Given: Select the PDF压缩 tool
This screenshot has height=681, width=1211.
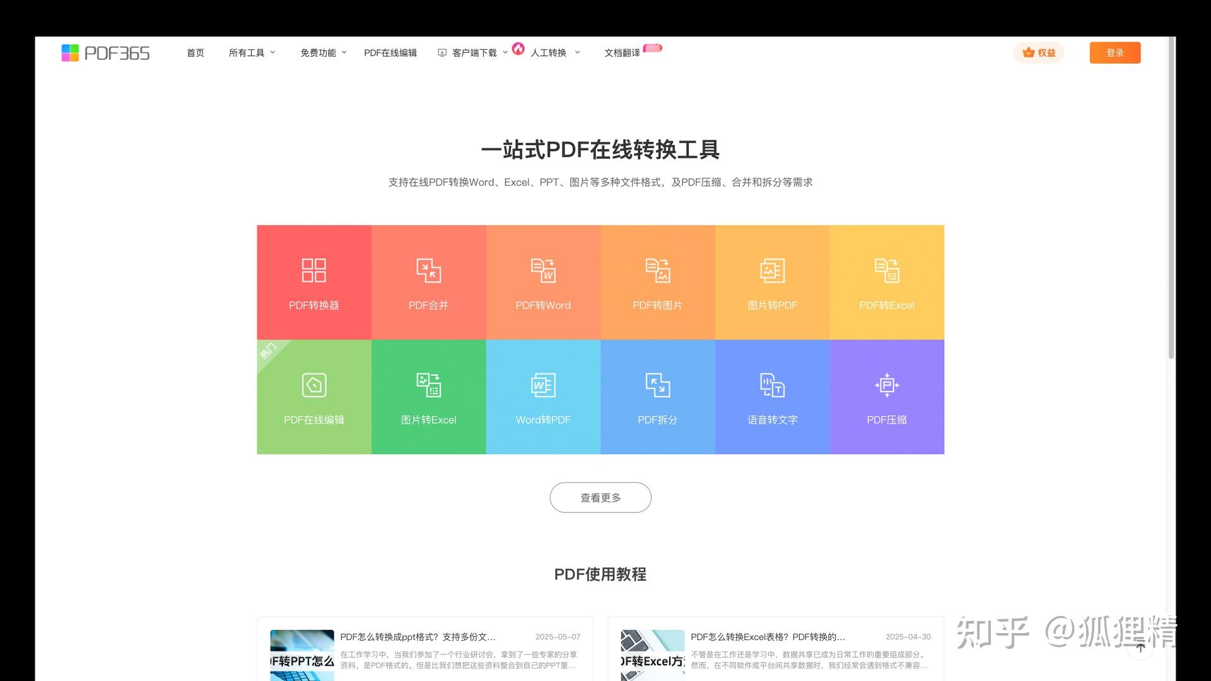Looking at the screenshot, I should coord(887,397).
